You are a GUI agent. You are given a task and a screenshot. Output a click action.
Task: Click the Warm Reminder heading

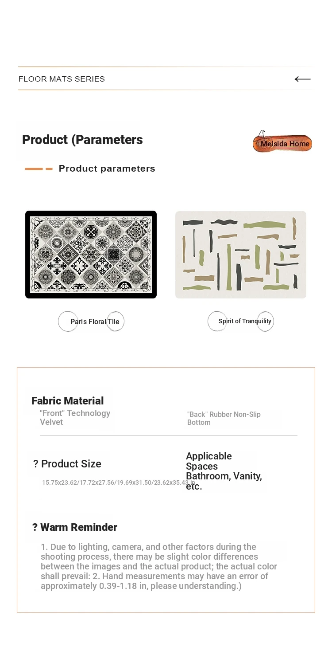point(79,527)
